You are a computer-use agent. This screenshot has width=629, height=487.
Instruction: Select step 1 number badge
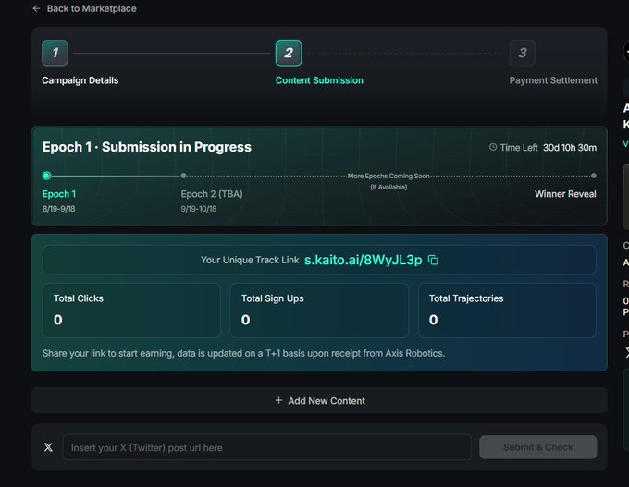55,53
